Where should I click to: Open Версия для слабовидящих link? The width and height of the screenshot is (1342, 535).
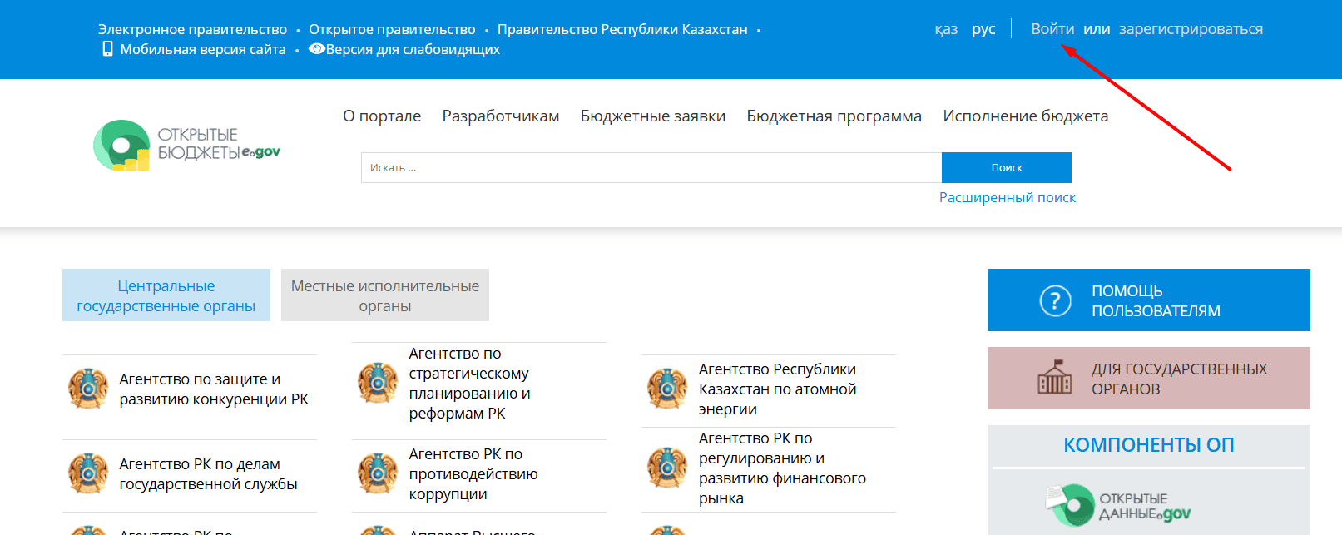[413, 49]
